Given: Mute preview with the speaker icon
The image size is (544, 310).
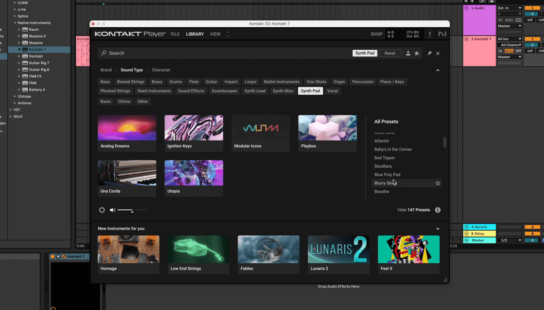Looking at the screenshot, I should [x=113, y=210].
